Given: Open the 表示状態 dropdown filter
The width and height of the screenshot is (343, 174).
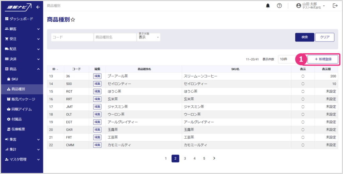Looking at the screenshot, I should click(x=149, y=37).
